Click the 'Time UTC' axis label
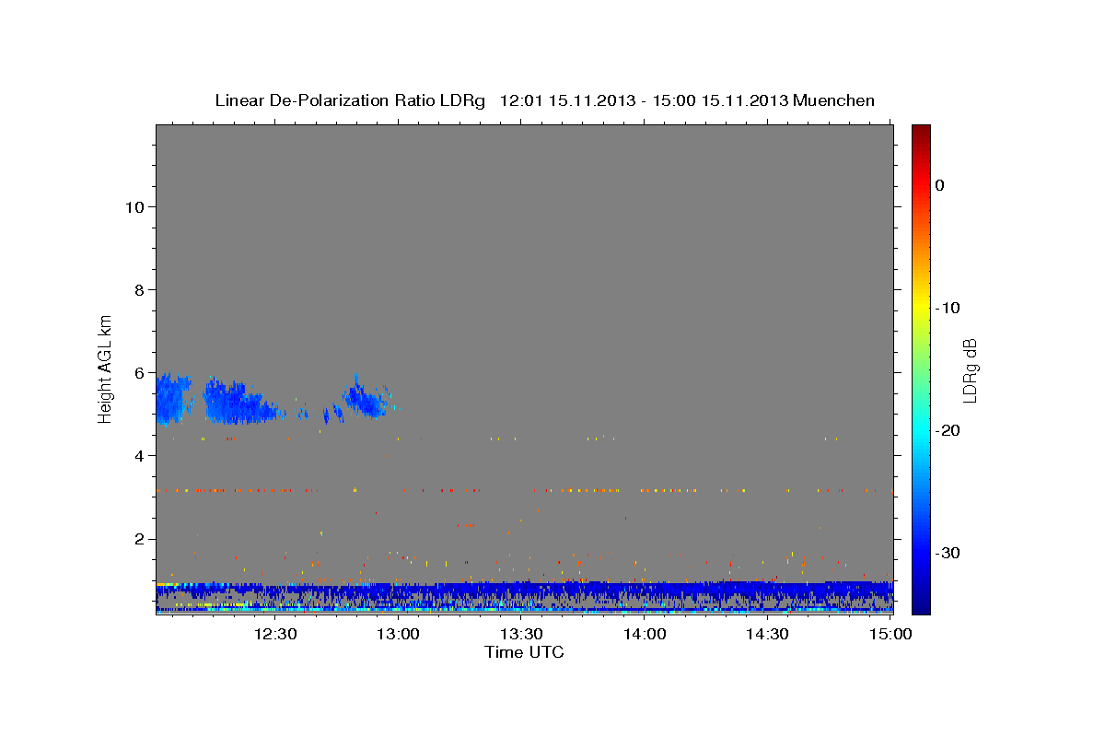This screenshot has height=737, width=1105. coord(524,652)
